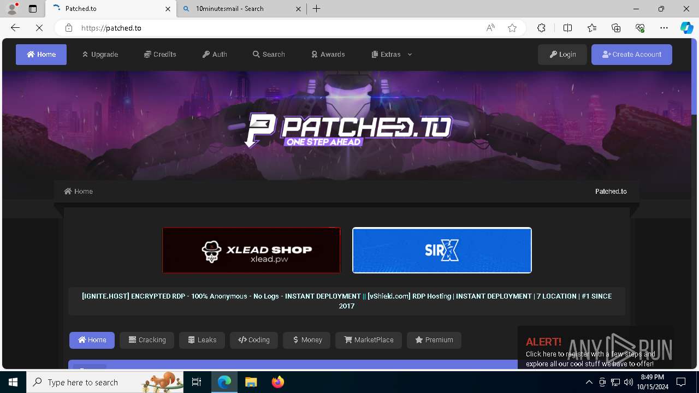Click the Login button
The height and width of the screenshot is (393, 699).
pyautogui.click(x=562, y=55)
